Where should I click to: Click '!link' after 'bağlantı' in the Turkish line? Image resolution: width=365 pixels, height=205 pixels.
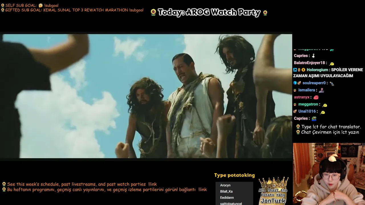(x=202, y=189)
